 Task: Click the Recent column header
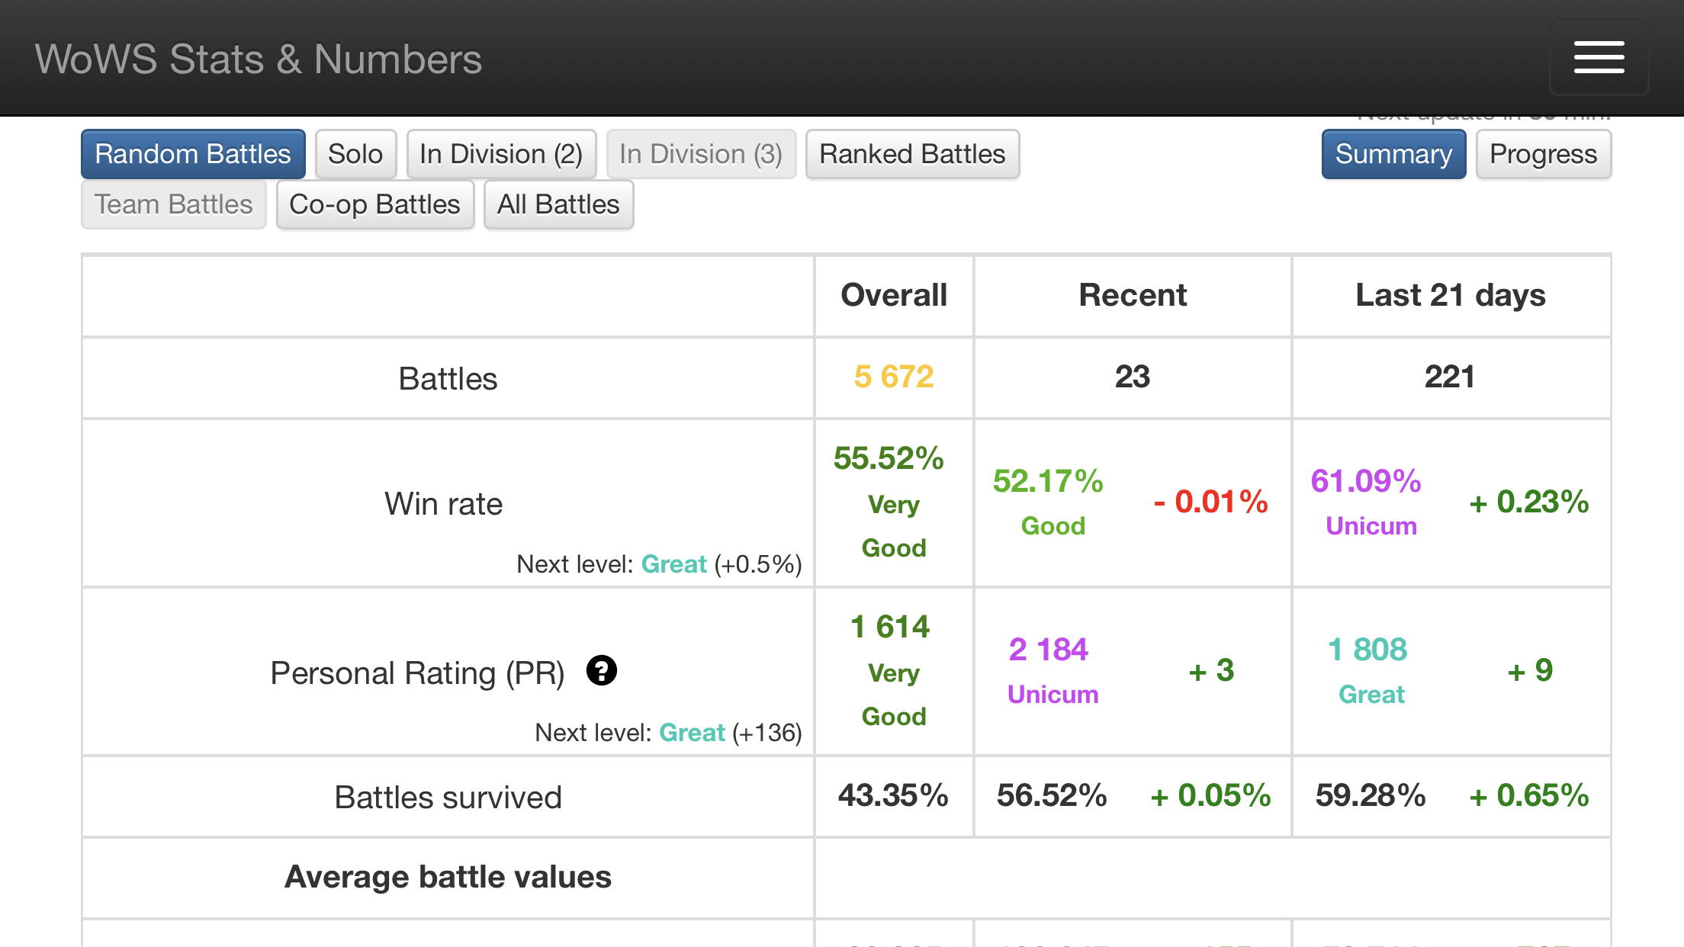click(x=1133, y=295)
